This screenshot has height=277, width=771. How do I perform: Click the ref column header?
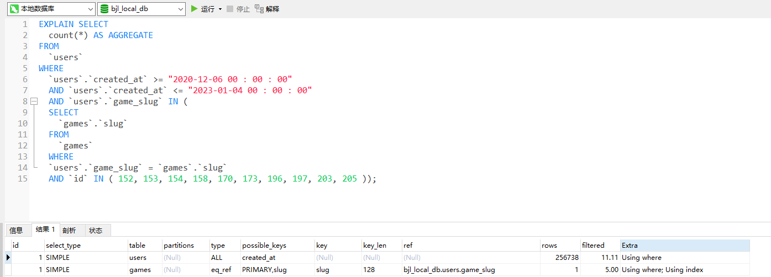coord(471,245)
